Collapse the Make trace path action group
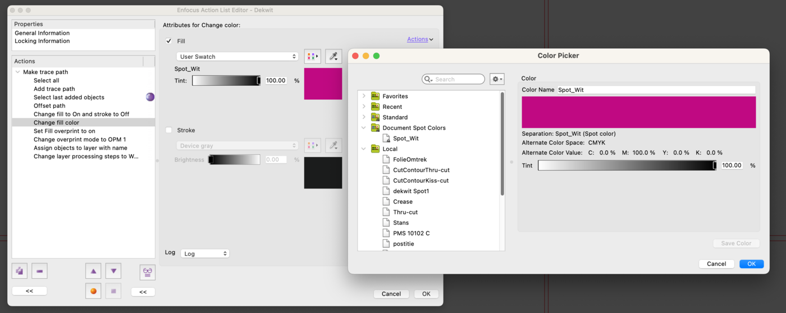786x313 pixels. click(18, 72)
